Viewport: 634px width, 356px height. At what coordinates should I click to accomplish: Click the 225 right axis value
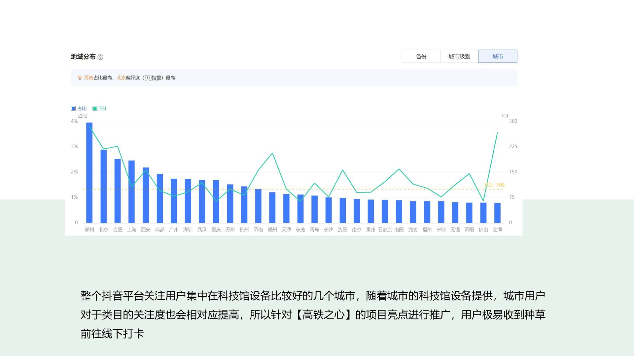[513, 146]
